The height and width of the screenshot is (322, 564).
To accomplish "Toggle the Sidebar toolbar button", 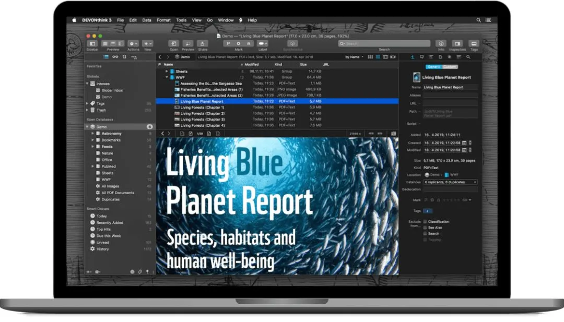I will coord(92,43).
